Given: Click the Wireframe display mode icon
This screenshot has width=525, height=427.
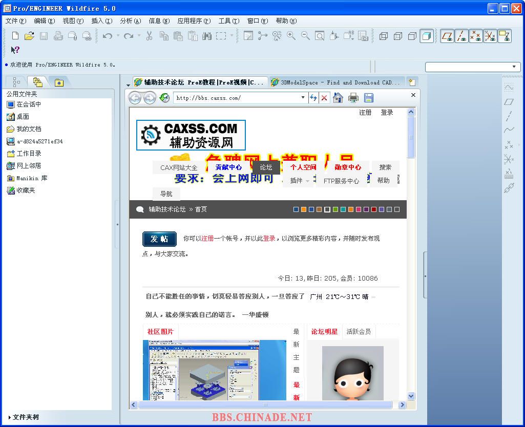Looking at the screenshot, I should pos(384,36).
